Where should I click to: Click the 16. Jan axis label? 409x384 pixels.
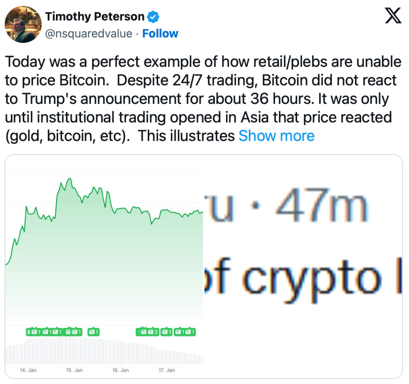click(121, 370)
